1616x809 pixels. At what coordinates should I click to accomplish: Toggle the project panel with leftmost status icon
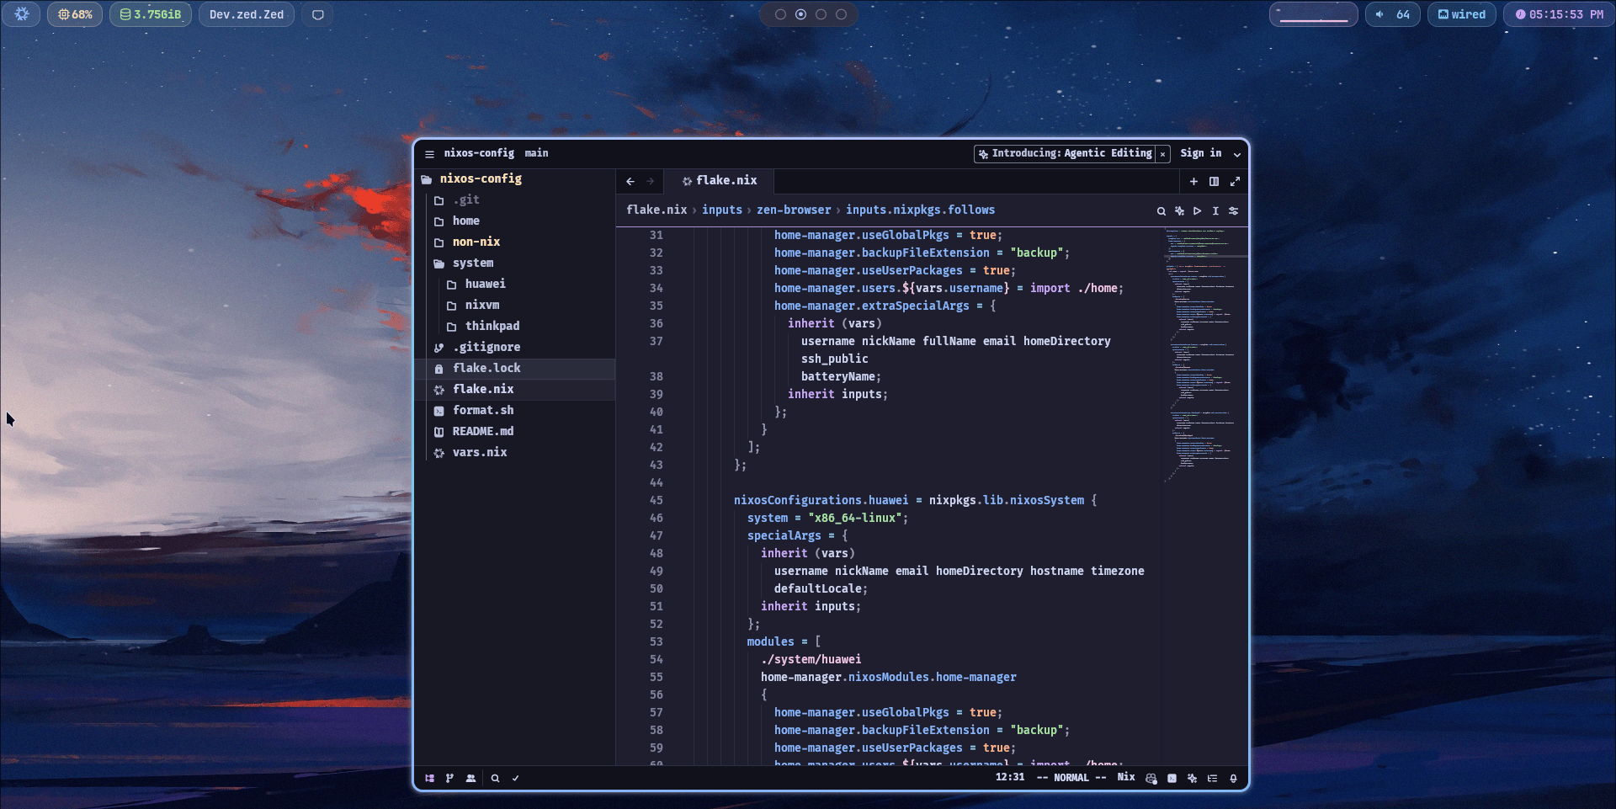pyautogui.click(x=429, y=779)
